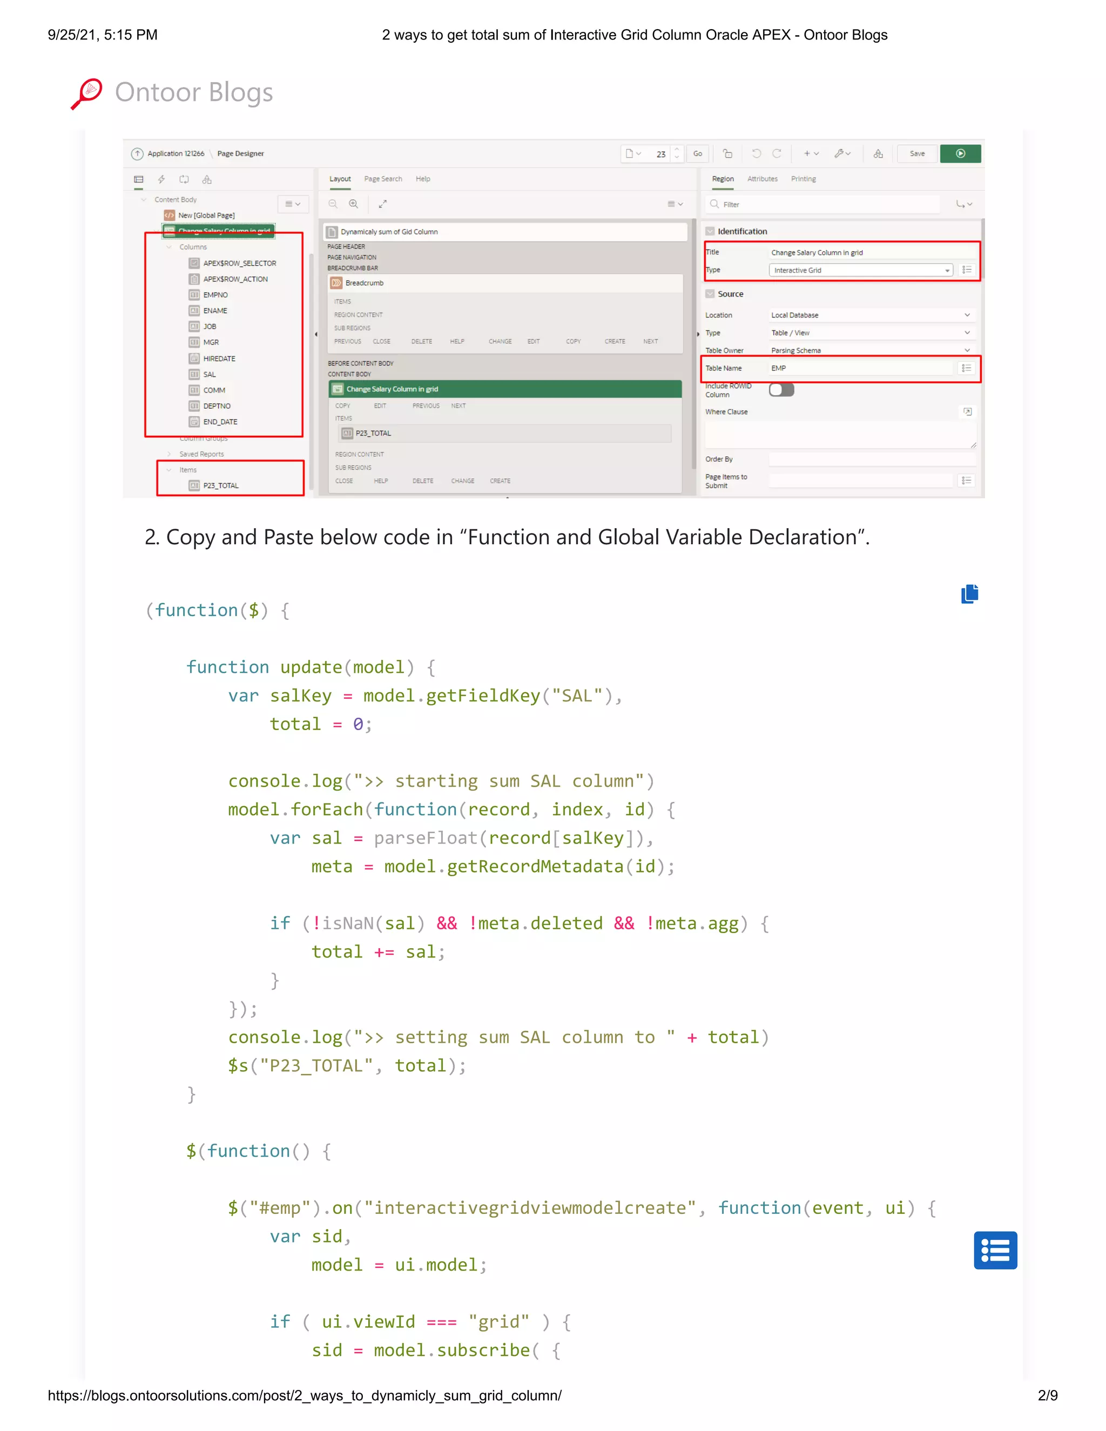Click the Save button
Screen dimensions: 1106x1431
click(916, 153)
